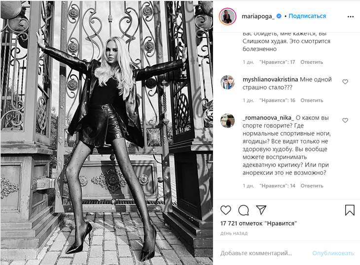The height and width of the screenshot is (265, 360).
Task: Open the mariapoga_ profile picture
Action: 227,17
